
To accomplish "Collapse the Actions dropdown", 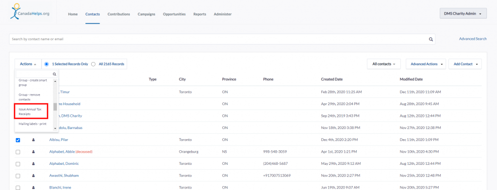I will pos(28,64).
